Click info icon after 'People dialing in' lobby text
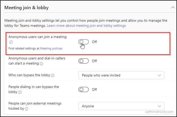The image size is (177, 117). point(20,92)
